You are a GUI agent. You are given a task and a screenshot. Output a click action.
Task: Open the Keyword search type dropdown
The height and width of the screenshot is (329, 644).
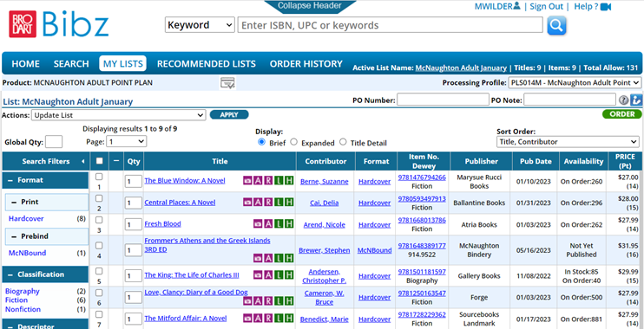pyautogui.click(x=200, y=25)
